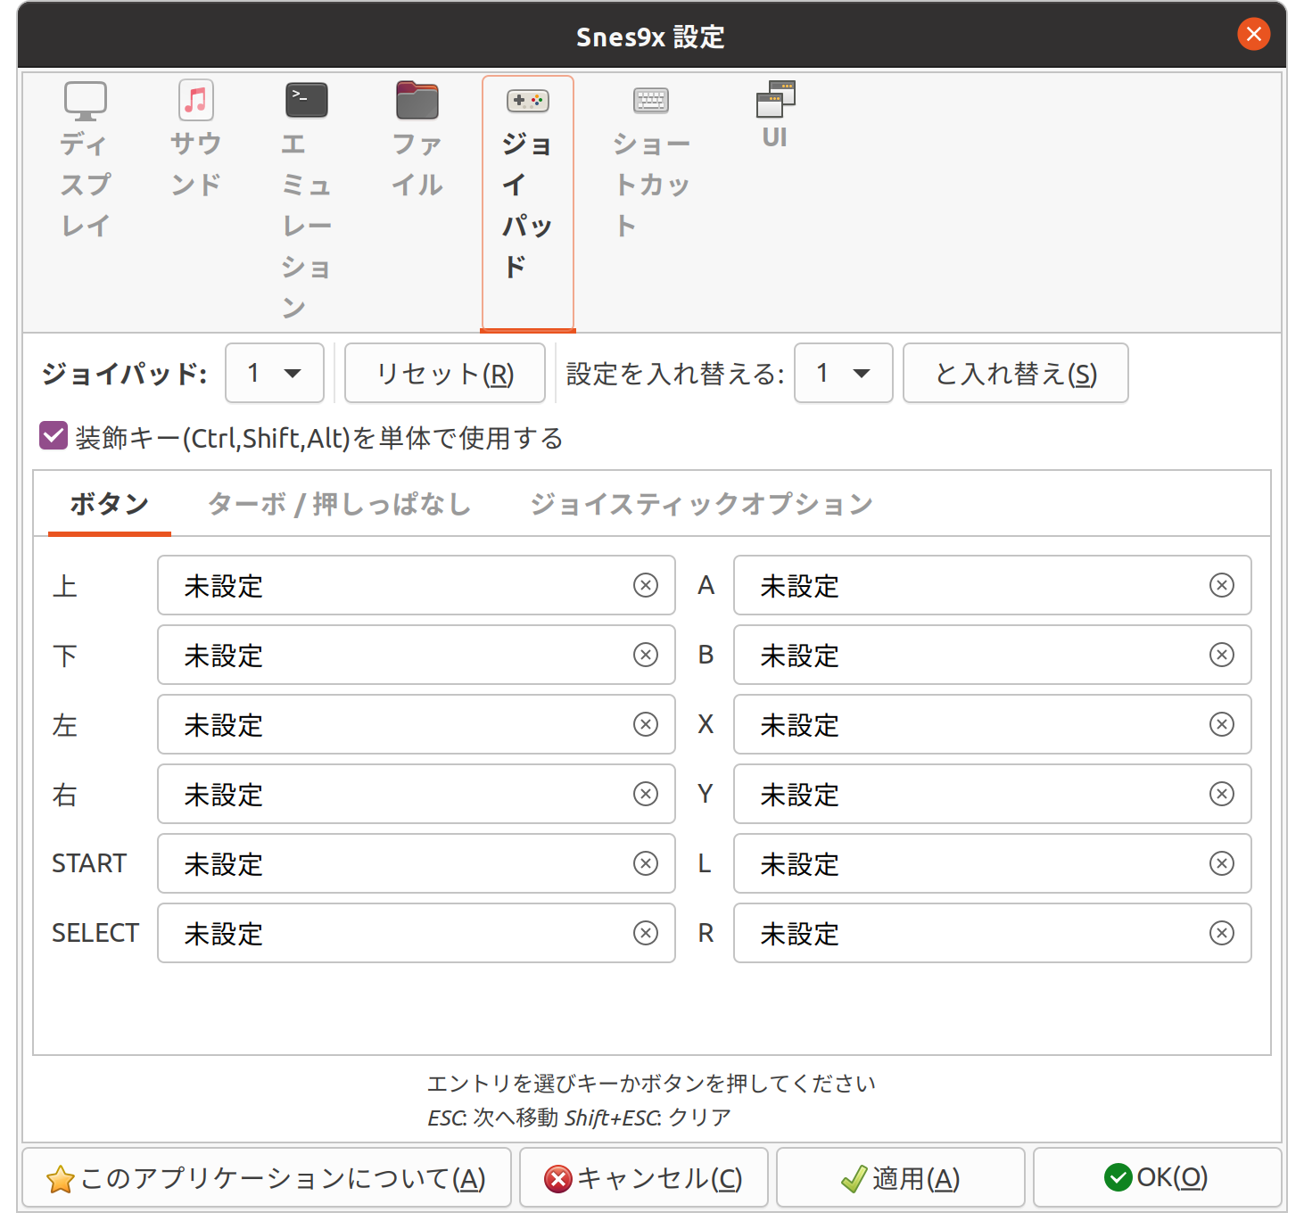1304x1229 pixels.
Task: Click the キャンセル(C) button
Action: pyautogui.click(x=644, y=1178)
